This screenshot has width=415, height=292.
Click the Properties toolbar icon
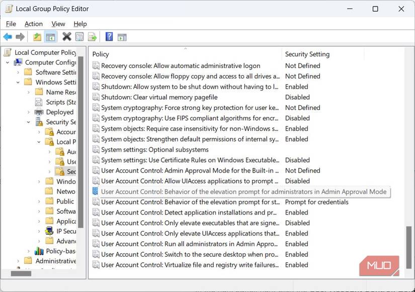coord(79,36)
